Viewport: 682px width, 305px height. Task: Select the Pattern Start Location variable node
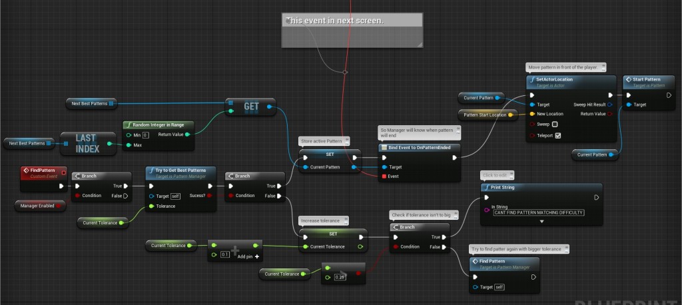(488, 115)
